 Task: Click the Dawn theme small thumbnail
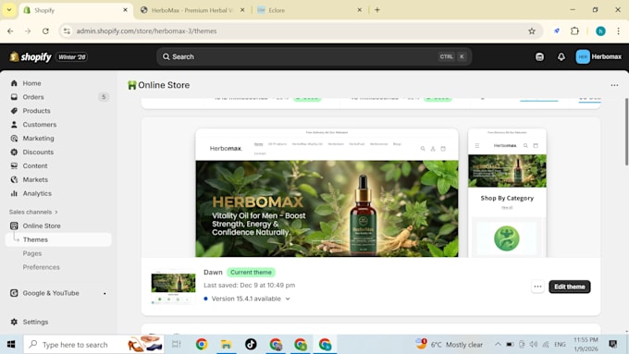173,287
